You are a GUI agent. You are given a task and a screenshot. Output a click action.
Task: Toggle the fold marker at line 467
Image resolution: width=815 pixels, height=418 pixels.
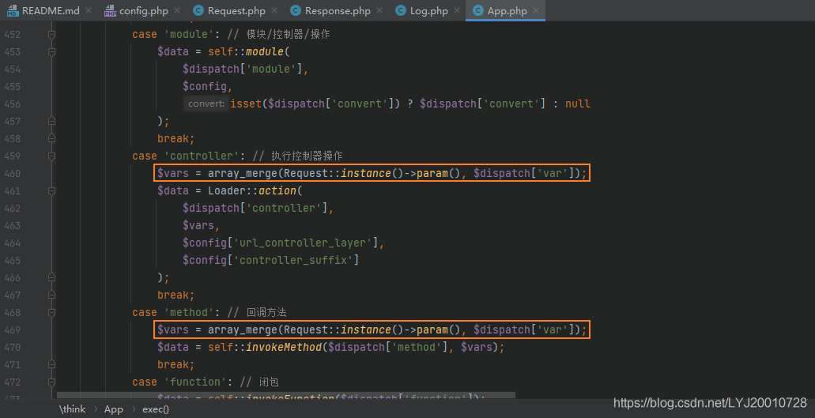(51, 295)
